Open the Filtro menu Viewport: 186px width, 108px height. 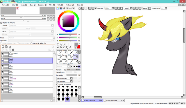(52, 5)
